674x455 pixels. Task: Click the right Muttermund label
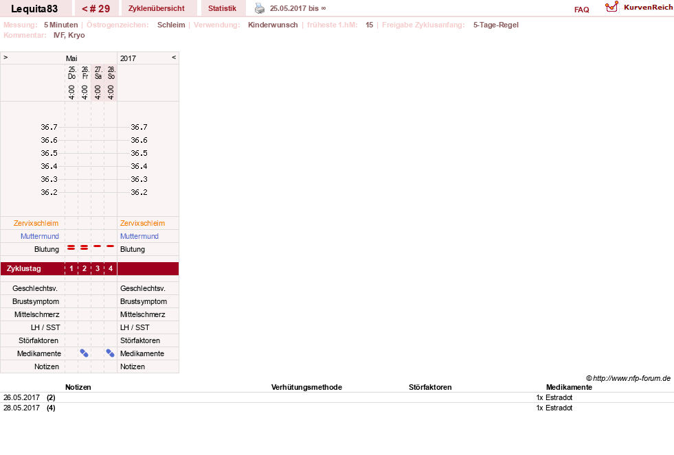click(x=139, y=236)
